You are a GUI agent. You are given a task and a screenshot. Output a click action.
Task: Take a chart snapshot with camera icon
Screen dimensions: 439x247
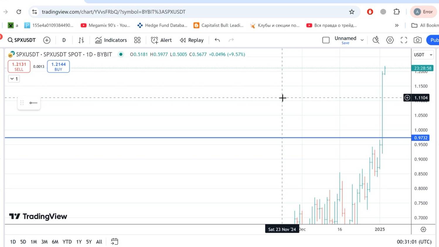pos(418,40)
